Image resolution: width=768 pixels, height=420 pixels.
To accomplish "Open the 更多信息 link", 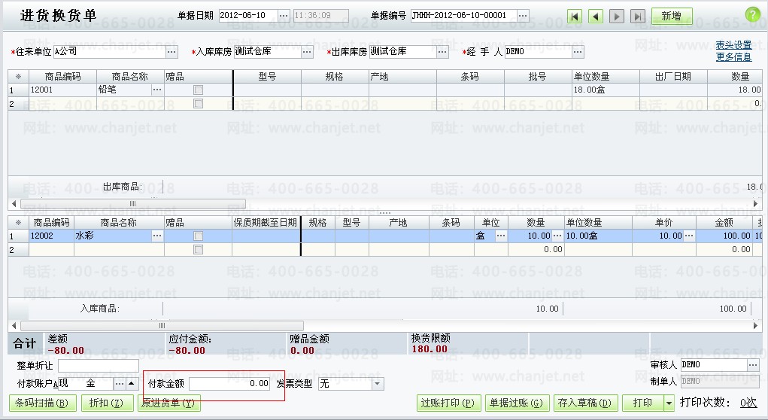I will 733,56.
